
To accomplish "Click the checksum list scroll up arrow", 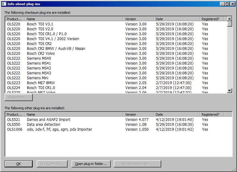I will (229, 19).
